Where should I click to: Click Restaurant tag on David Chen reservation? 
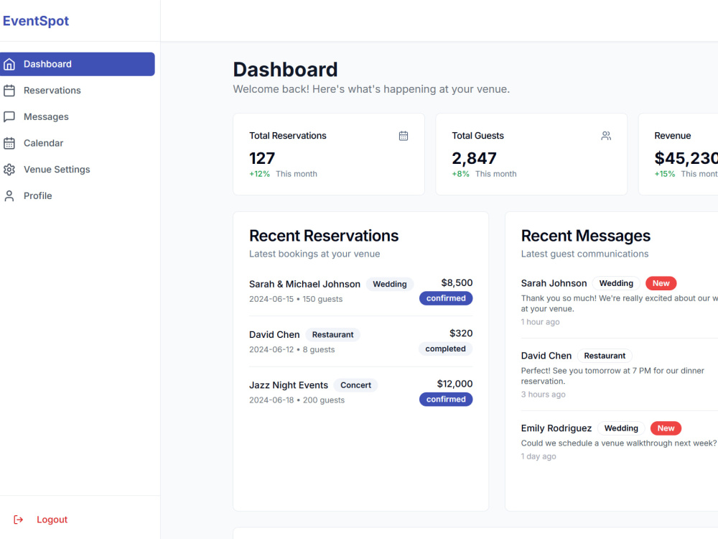333,335
